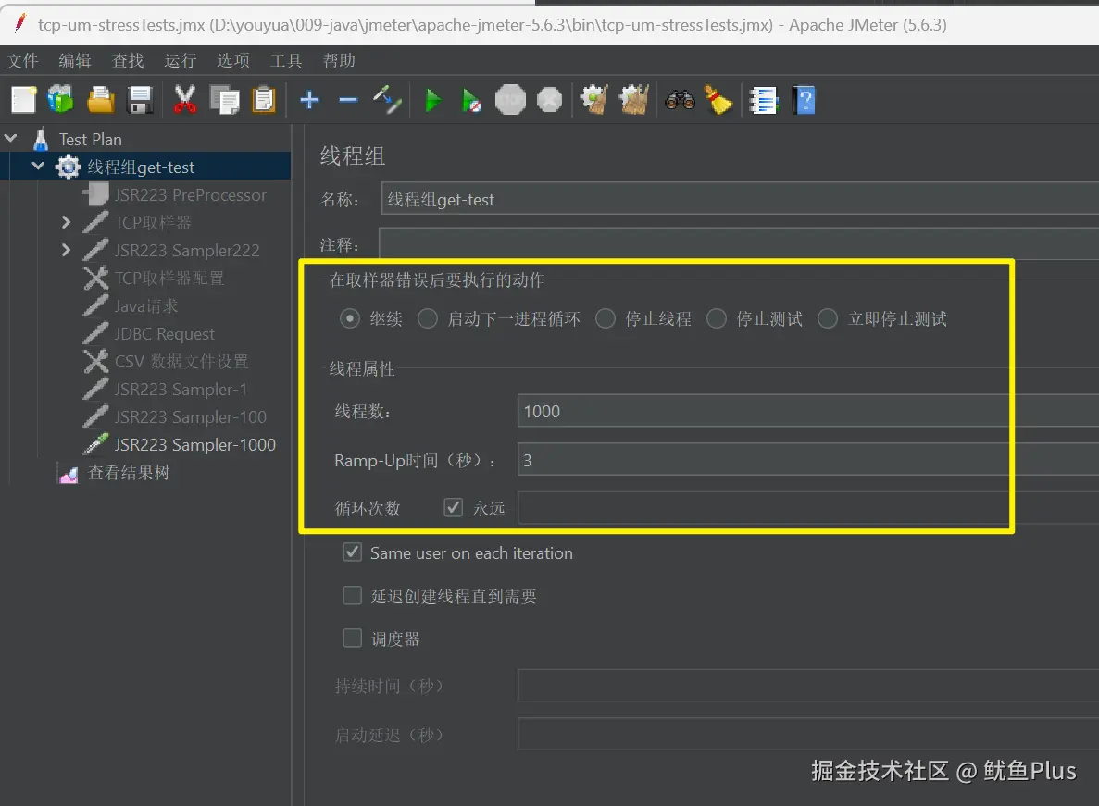Open the 查找 menu
Screen dimensions: 1099x806
tap(128, 61)
